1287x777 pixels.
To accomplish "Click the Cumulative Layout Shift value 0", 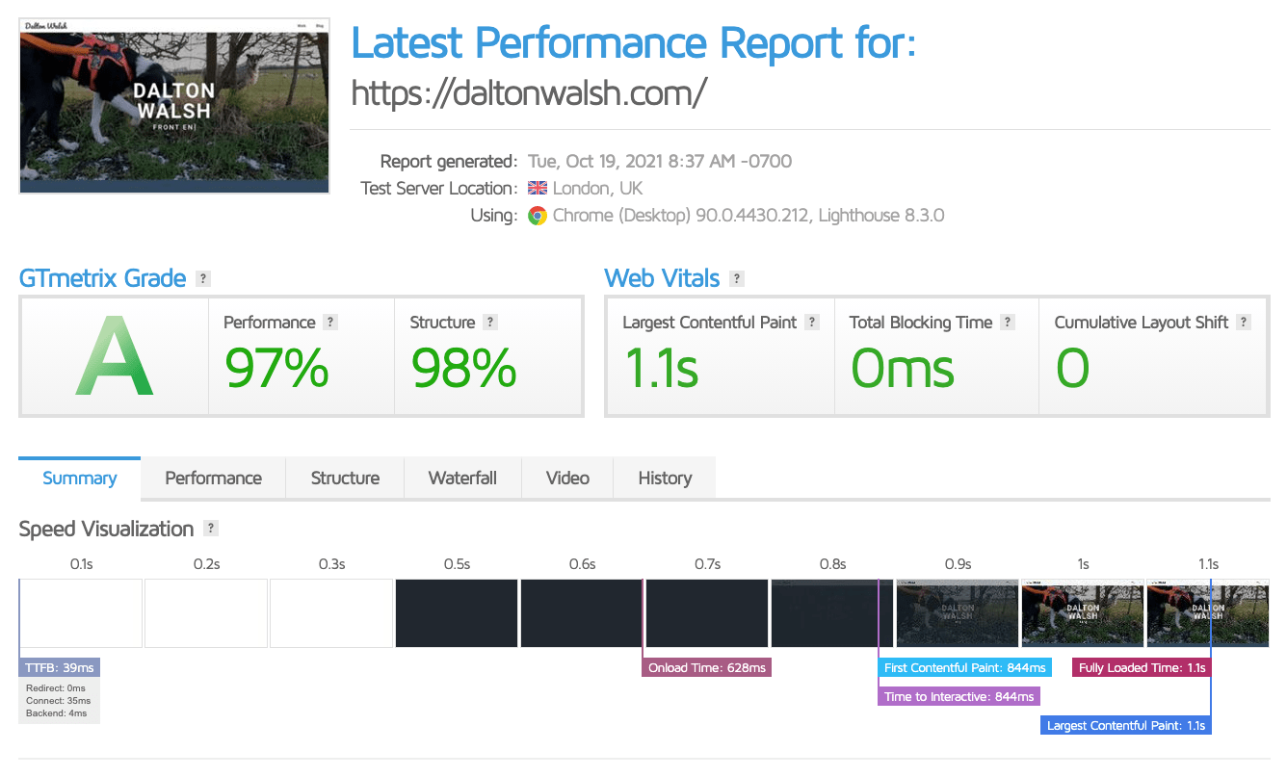I will click(1072, 368).
